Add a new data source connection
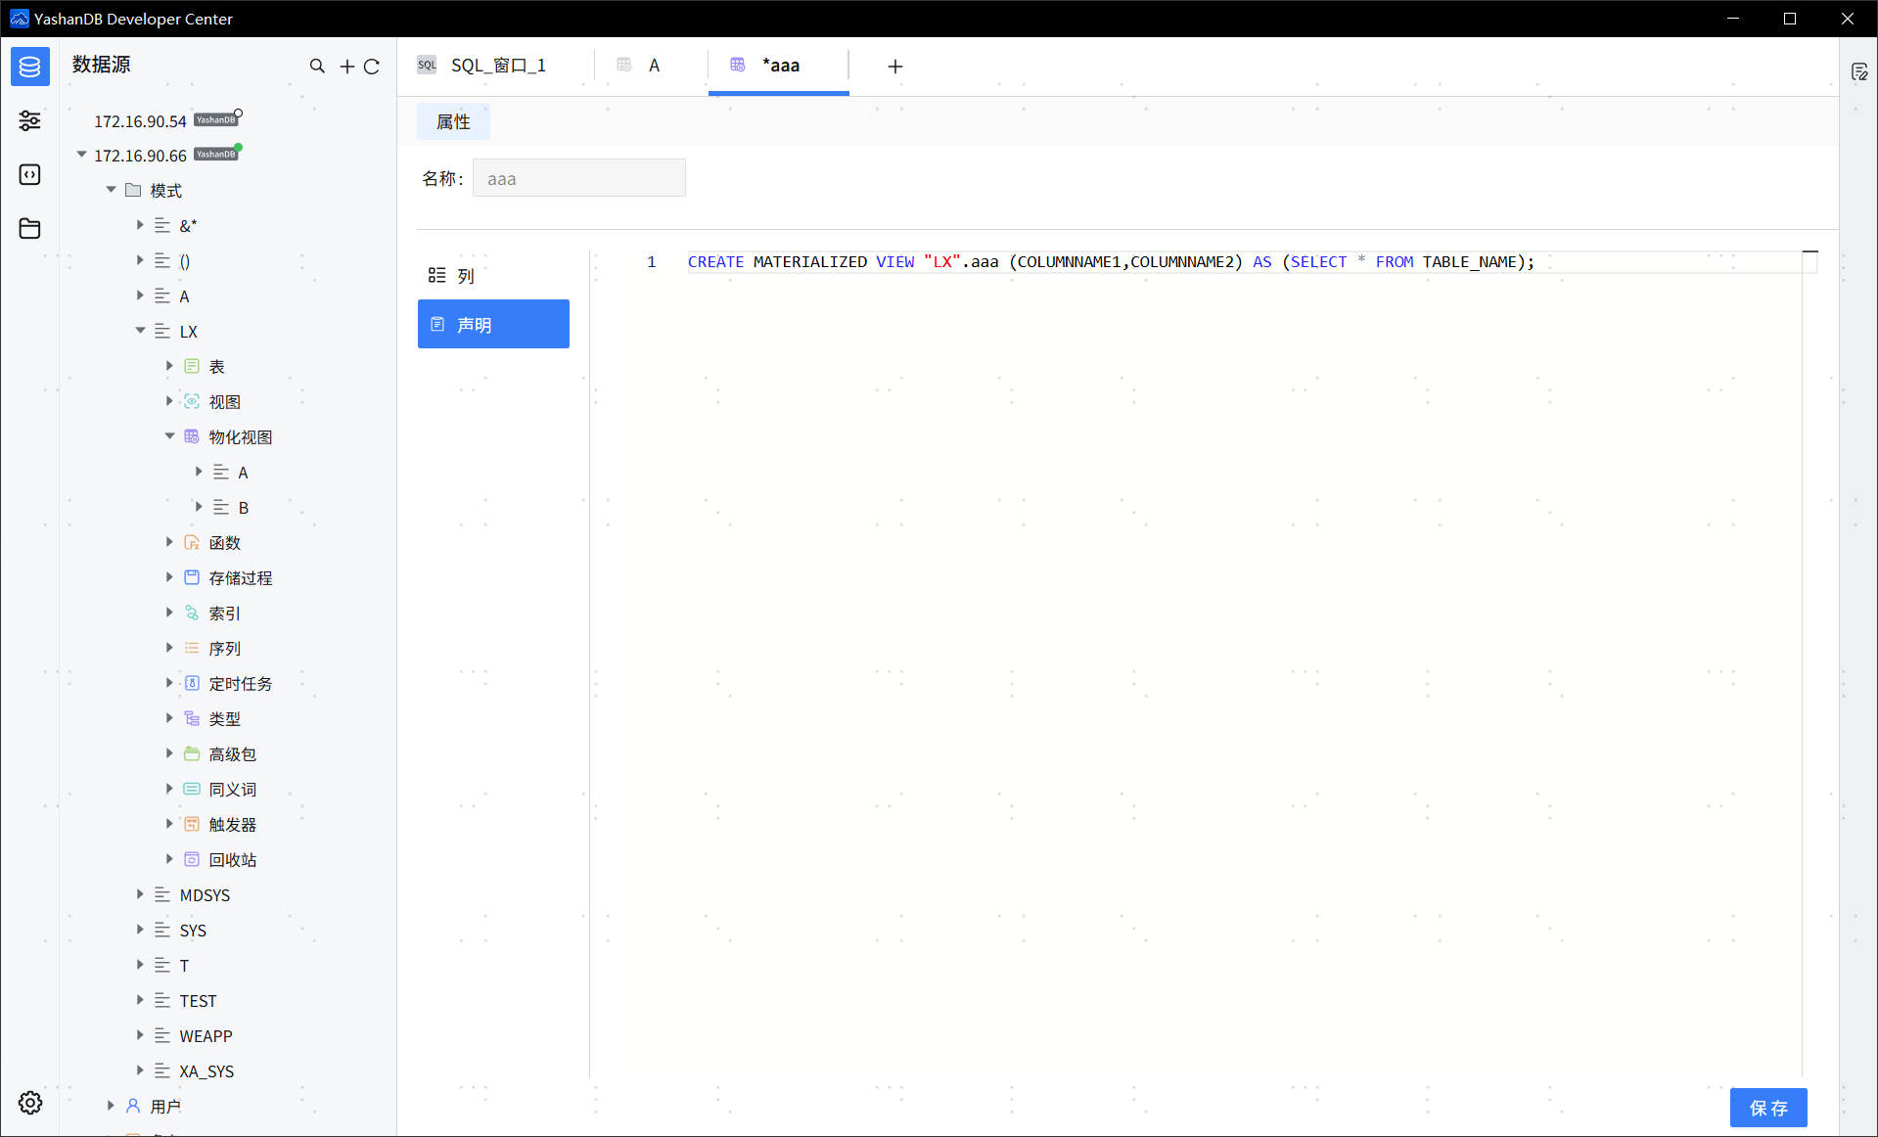The width and height of the screenshot is (1878, 1137). 345,66
